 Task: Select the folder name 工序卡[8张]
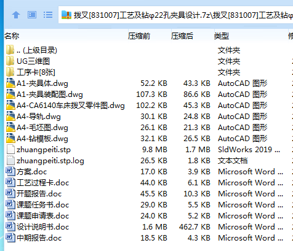tap(36, 72)
